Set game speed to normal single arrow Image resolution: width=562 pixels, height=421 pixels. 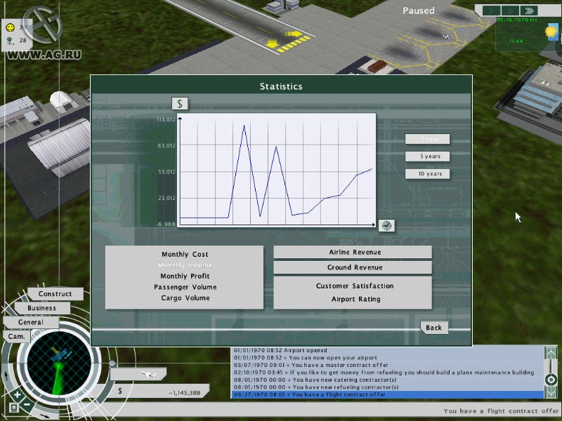[x=492, y=11]
